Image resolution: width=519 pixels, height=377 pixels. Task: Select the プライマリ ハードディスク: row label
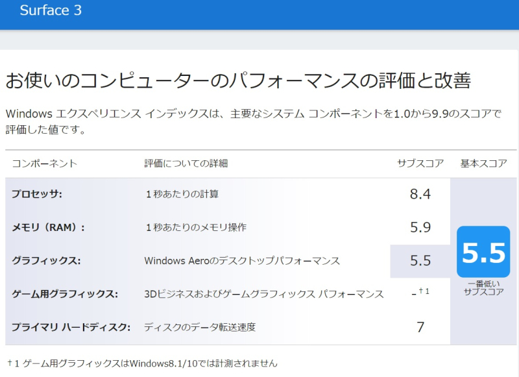point(71,327)
